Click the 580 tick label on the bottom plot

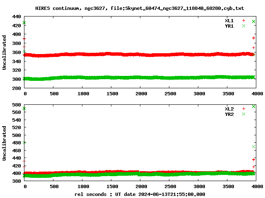[17, 105]
